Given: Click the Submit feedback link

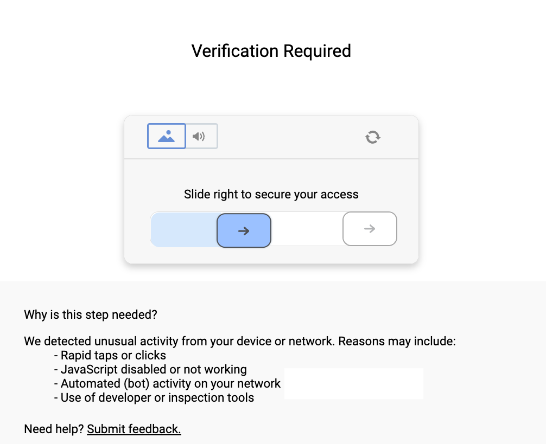Looking at the screenshot, I should click(134, 429).
